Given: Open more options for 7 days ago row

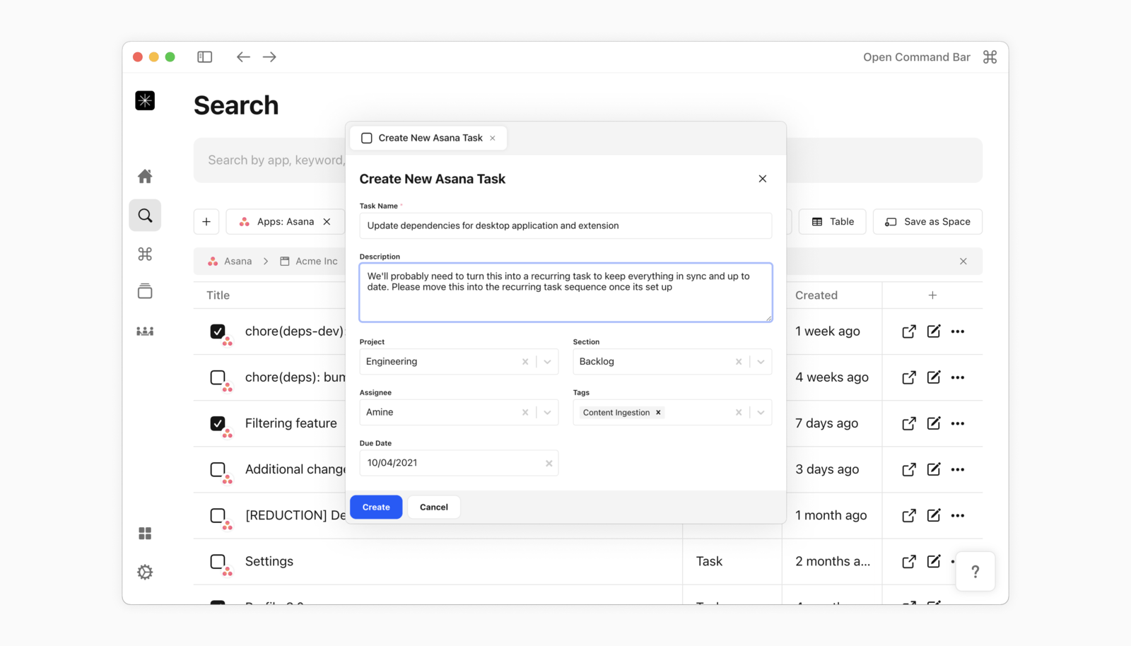Looking at the screenshot, I should (958, 423).
